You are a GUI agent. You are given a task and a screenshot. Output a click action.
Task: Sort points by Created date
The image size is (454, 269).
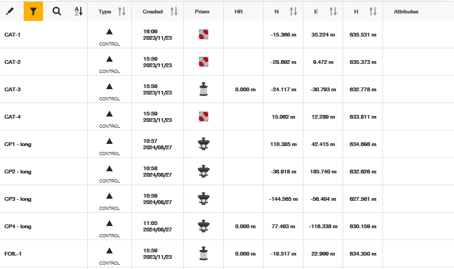click(174, 11)
